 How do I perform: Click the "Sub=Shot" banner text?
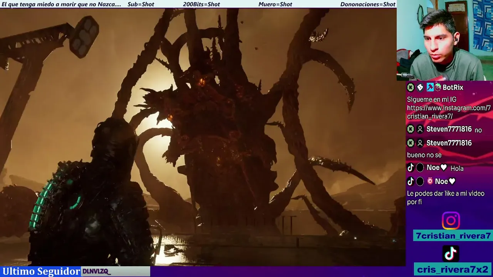point(141,4)
